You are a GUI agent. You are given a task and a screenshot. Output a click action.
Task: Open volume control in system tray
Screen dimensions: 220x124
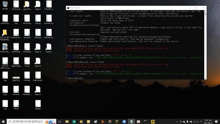point(198,122)
